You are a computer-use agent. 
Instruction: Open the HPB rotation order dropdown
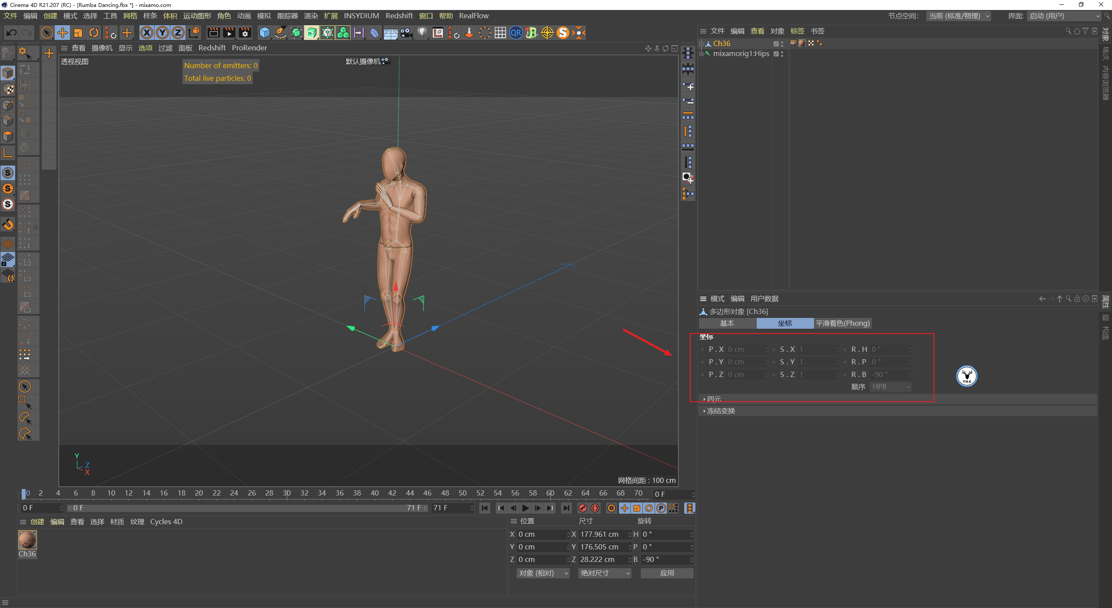pyautogui.click(x=890, y=387)
